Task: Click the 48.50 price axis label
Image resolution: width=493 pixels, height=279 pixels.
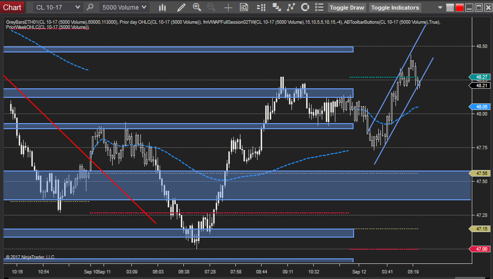Action: (x=482, y=46)
